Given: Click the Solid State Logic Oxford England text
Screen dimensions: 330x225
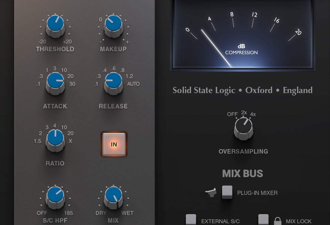Looking at the screenshot, I should pyautogui.click(x=242, y=90).
